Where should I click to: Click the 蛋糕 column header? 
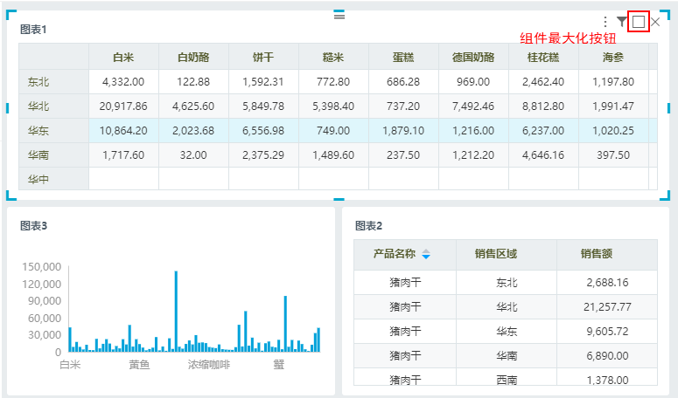coord(403,58)
